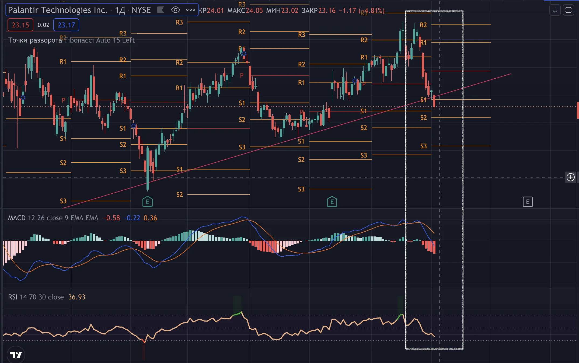Open the Palantir Technologies Inc. symbol title
This screenshot has width=579, height=363.
pos(58,10)
